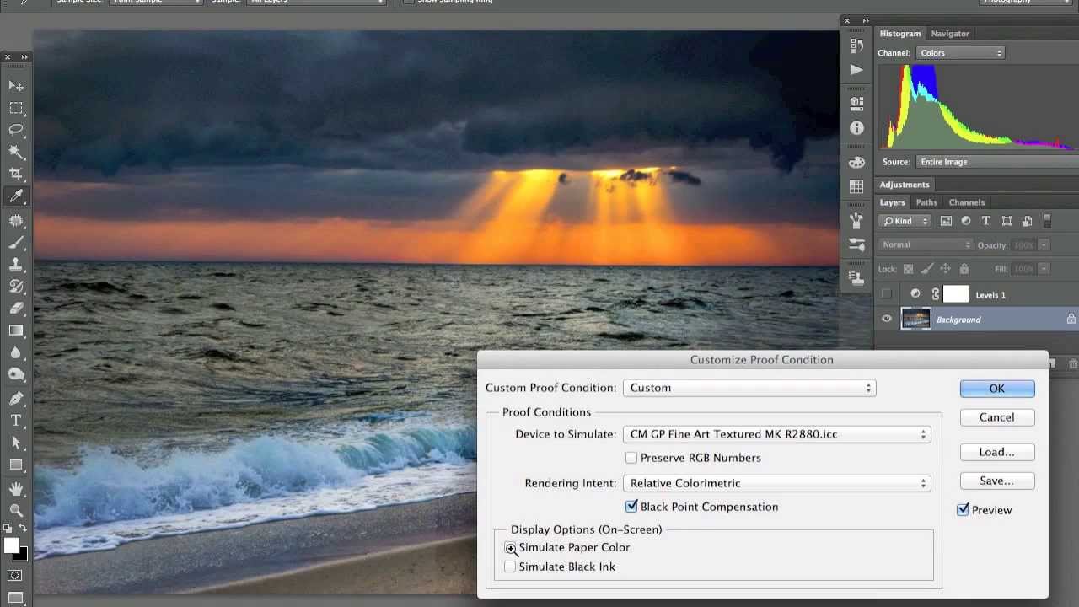Open the histogram Channel Colors dropdown
Screen dimensions: 1079x607
click(960, 53)
